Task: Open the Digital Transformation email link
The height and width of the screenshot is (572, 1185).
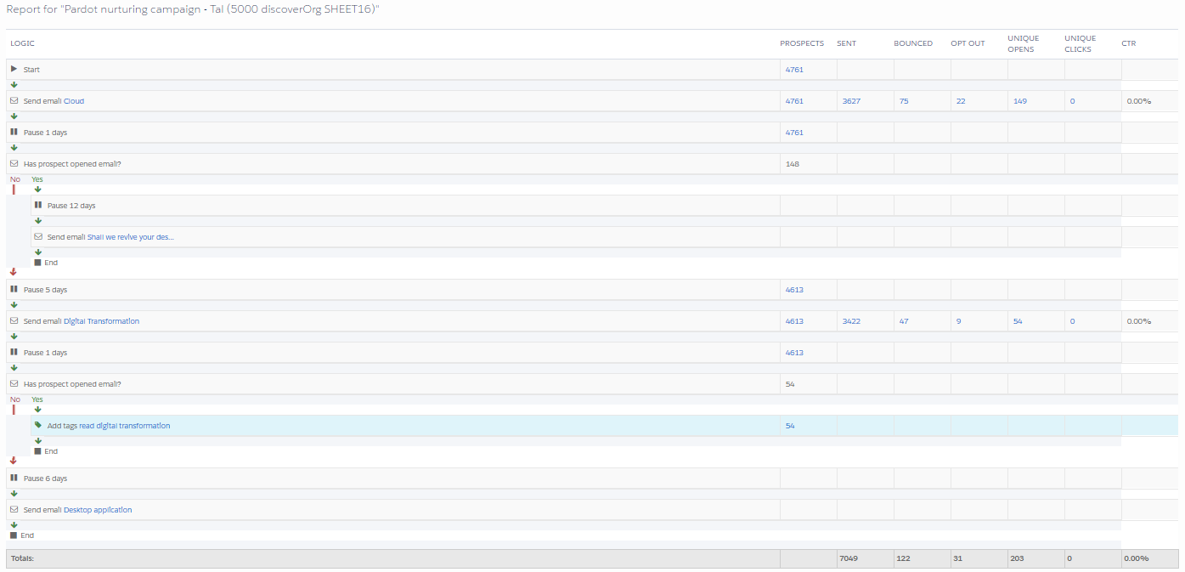Action: 101,321
